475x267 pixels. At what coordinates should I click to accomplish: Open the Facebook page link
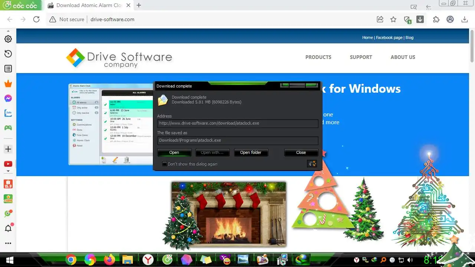tap(389, 37)
